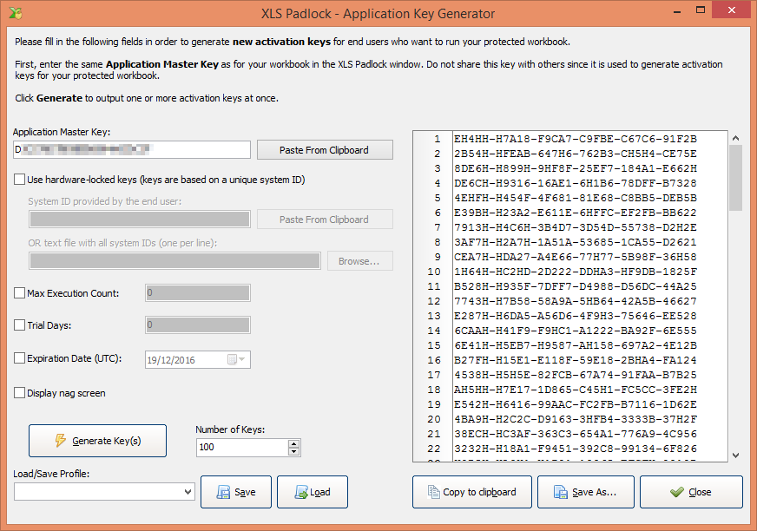757x531 pixels.
Task: Tick the Expiration Date (UTC) checkbox
Action: coord(20,358)
